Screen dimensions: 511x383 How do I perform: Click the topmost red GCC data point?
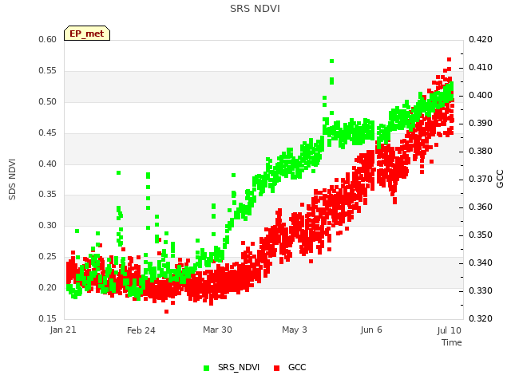pos(449,59)
